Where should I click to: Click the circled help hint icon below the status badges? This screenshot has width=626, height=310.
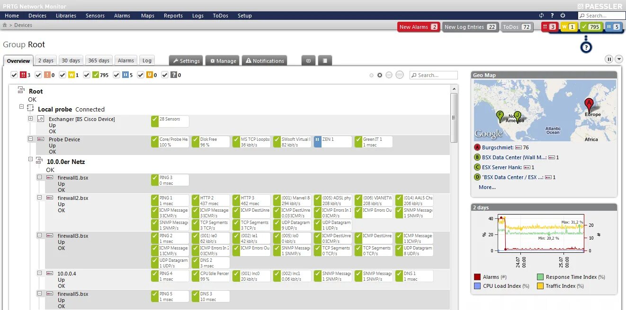(586, 47)
